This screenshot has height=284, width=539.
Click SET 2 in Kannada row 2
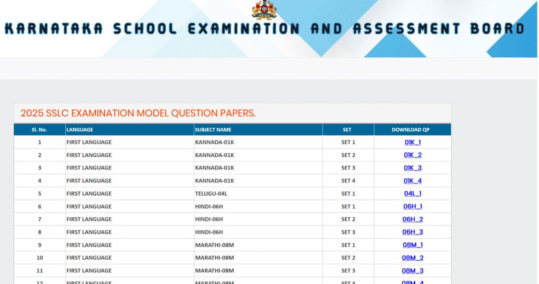click(348, 155)
